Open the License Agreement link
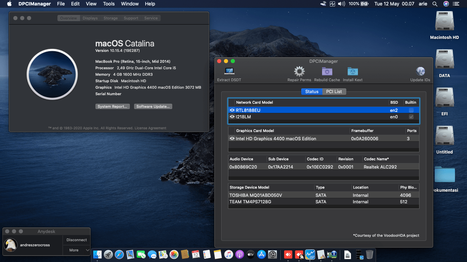467x262 pixels. 150,128
